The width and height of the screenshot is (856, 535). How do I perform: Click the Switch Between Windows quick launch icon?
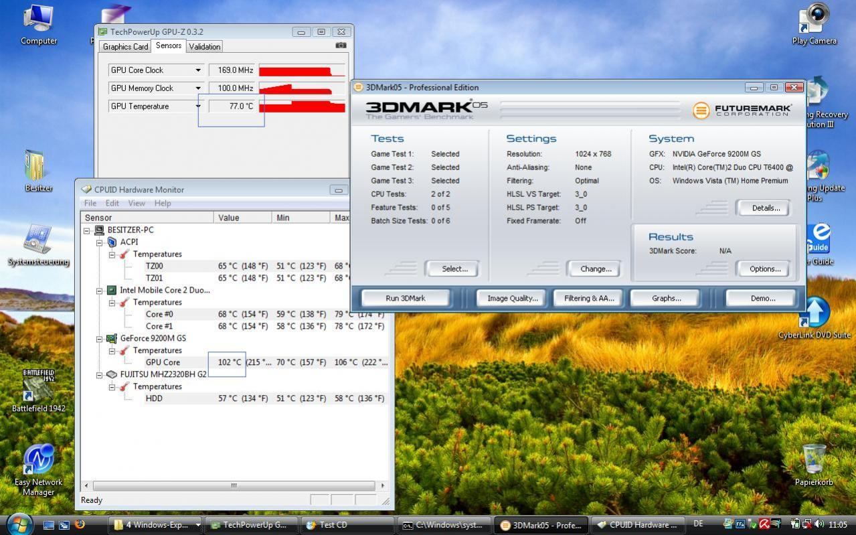click(64, 524)
